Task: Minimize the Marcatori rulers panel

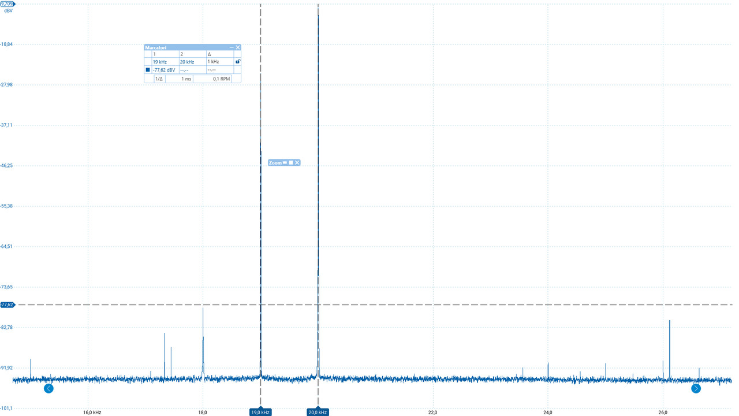Action: click(x=232, y=47)
